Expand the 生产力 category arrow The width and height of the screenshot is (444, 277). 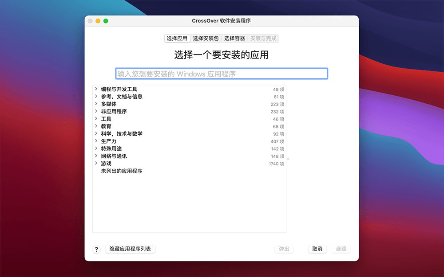96,141
